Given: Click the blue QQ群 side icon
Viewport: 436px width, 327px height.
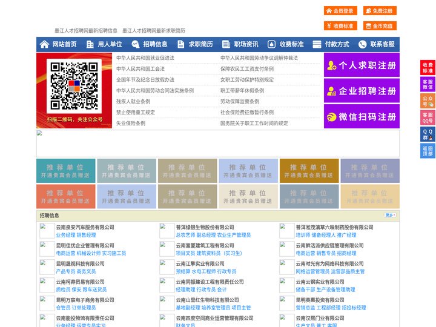Looking at the screenshot, I should coord(428,134).
